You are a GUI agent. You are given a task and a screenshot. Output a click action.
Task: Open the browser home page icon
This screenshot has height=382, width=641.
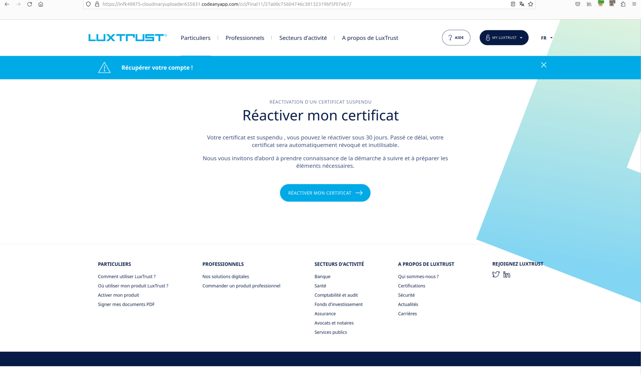[41, 4]
